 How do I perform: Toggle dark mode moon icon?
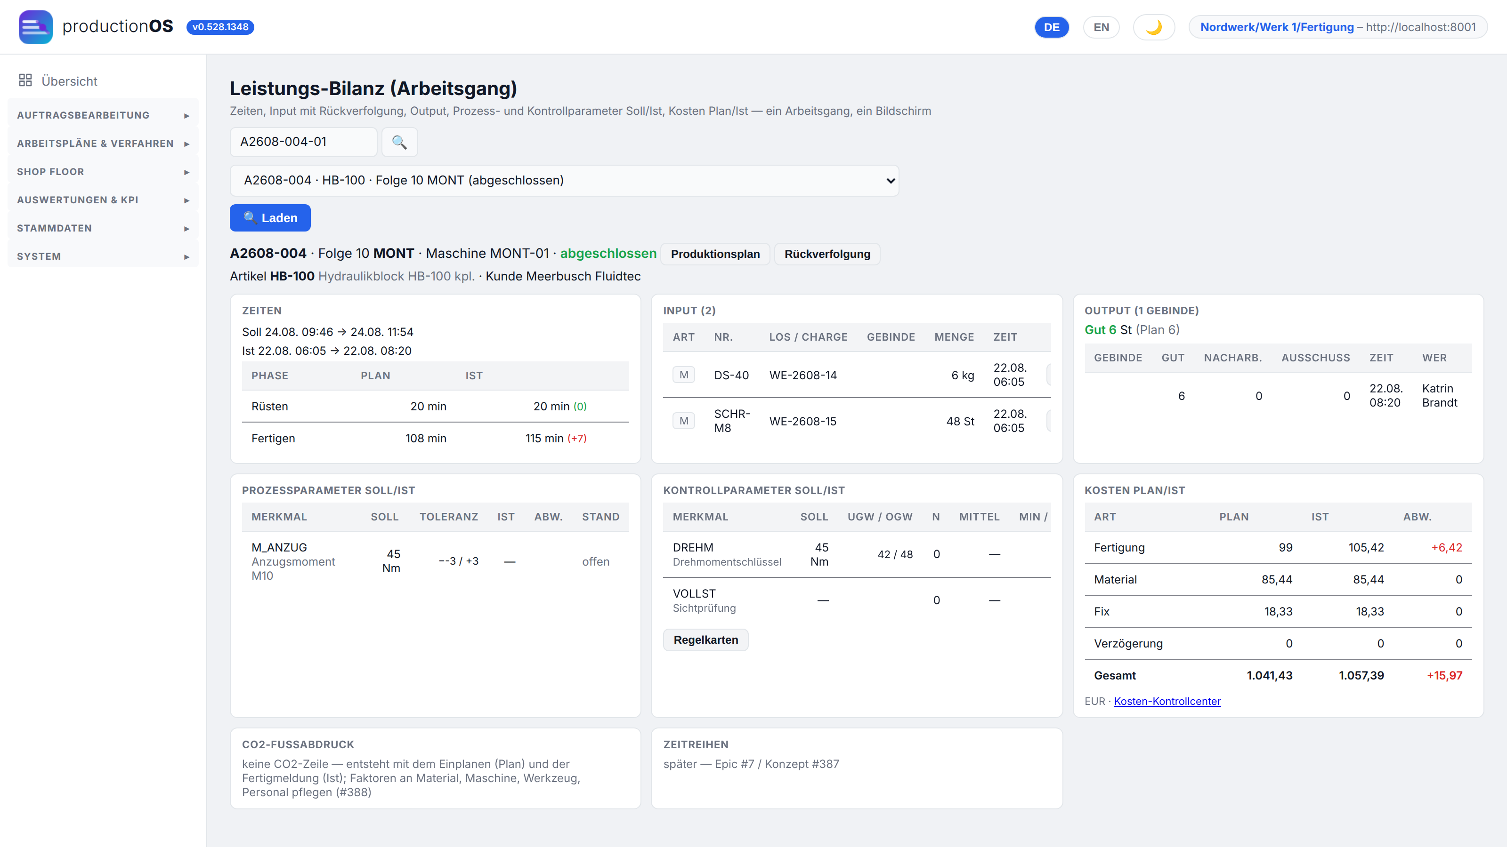1154,27
